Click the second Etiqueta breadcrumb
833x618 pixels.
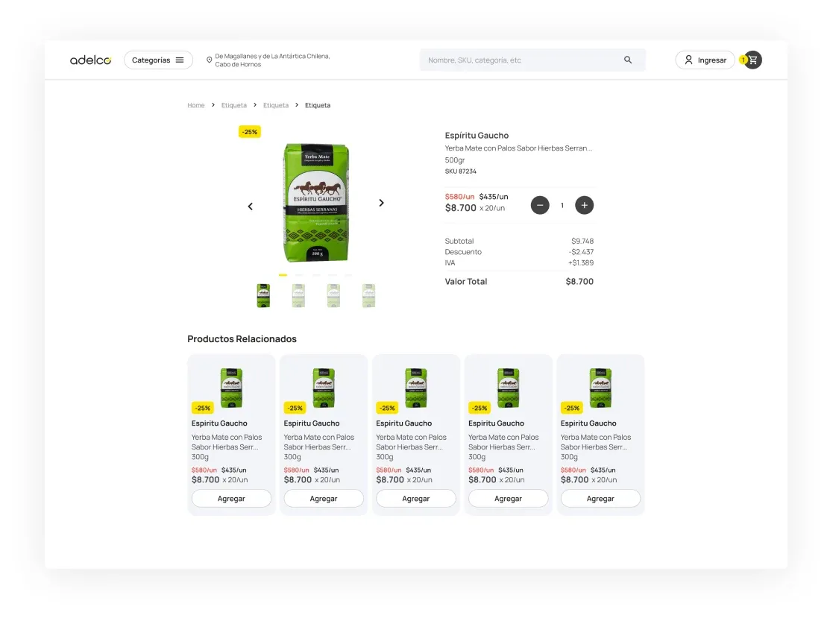pyautogui.click(x=276, y=105)
